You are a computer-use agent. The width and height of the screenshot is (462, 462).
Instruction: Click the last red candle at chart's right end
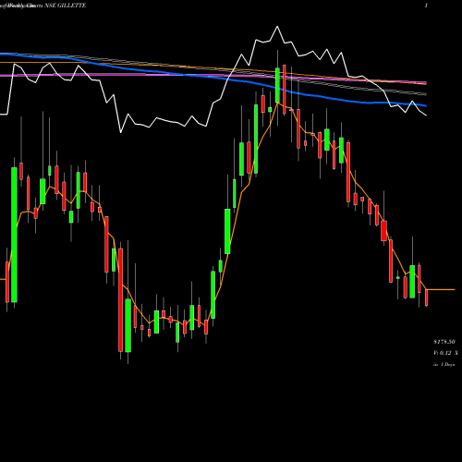pyautogui.click(x=427, y=298)
